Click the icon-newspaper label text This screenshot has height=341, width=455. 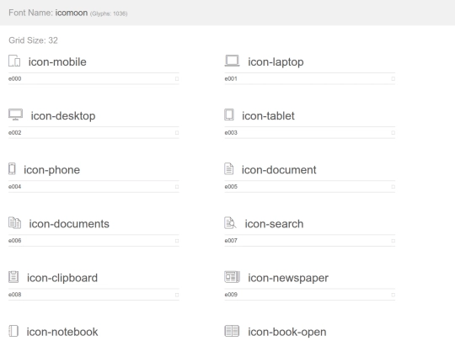(288, 278)
